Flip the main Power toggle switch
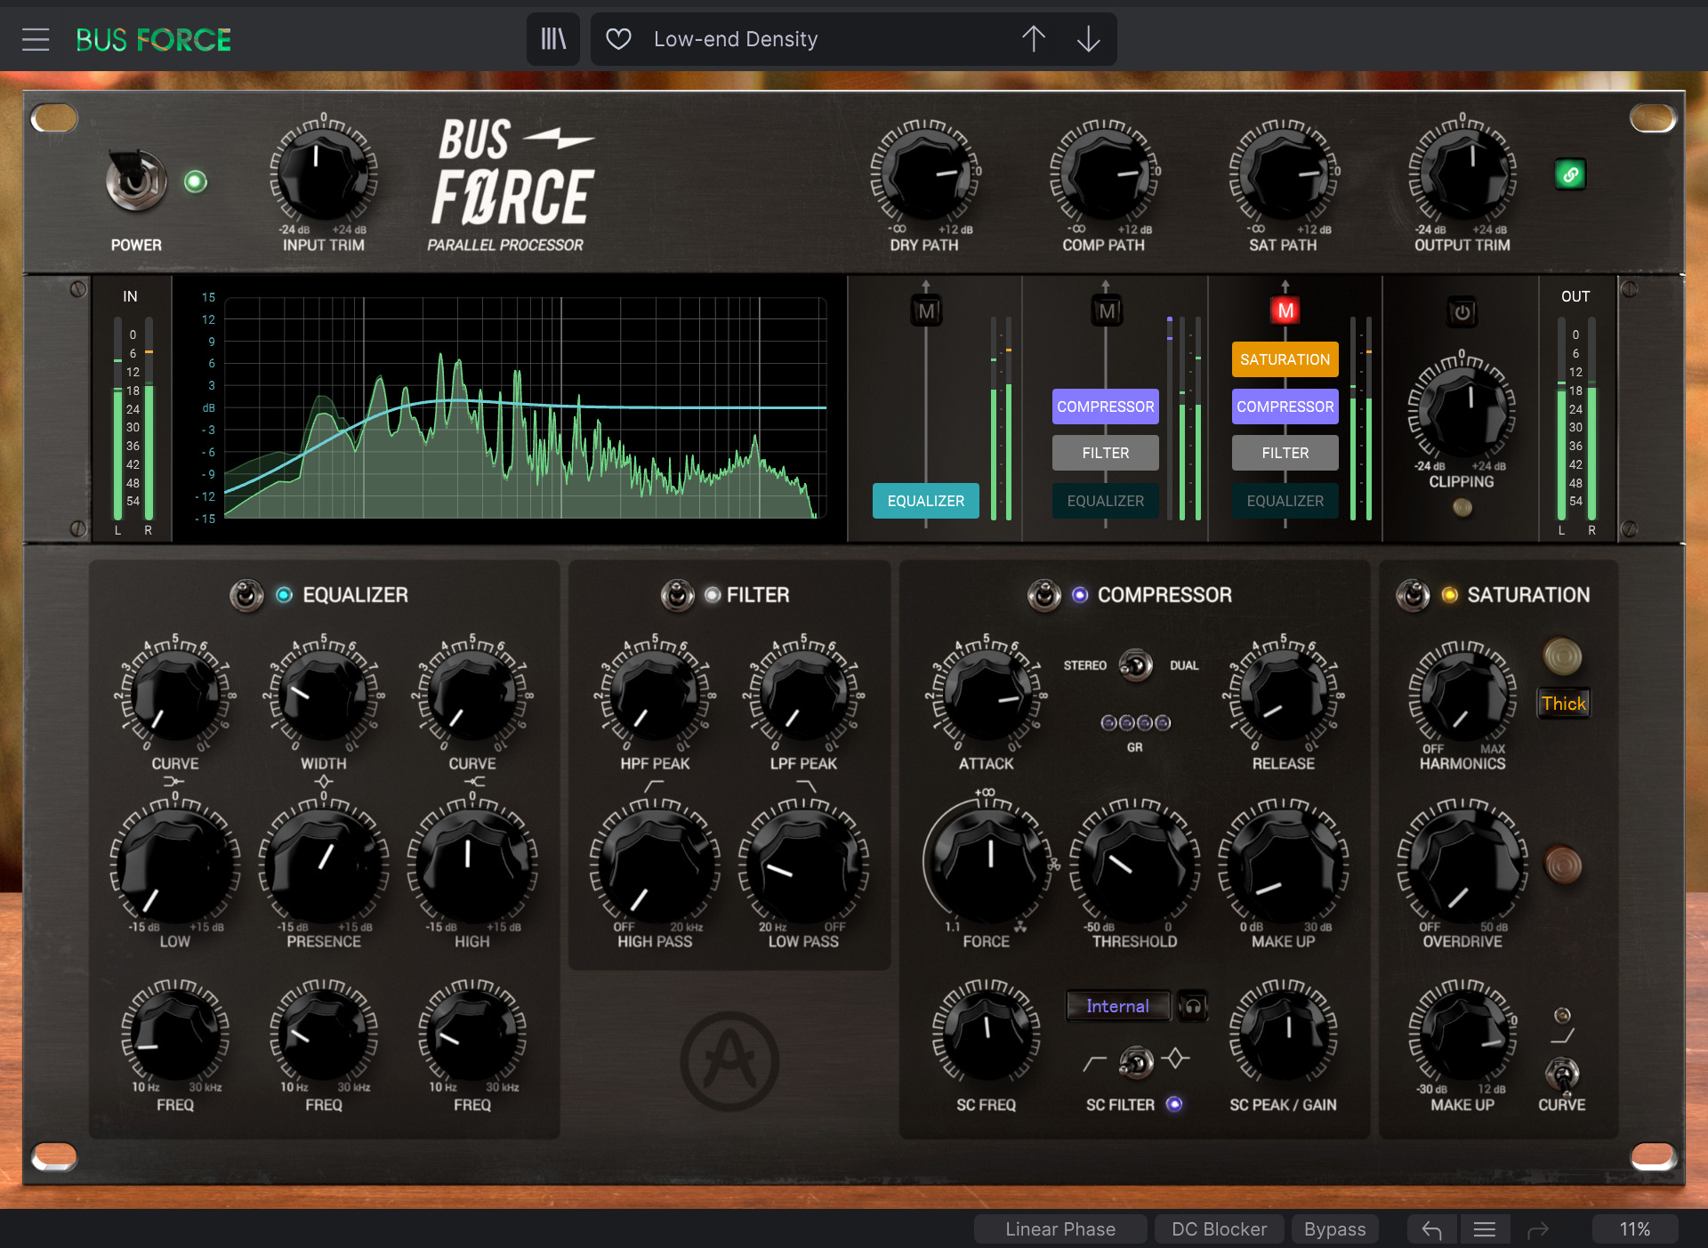The image size is (1708, 1248). coord(136,181)
